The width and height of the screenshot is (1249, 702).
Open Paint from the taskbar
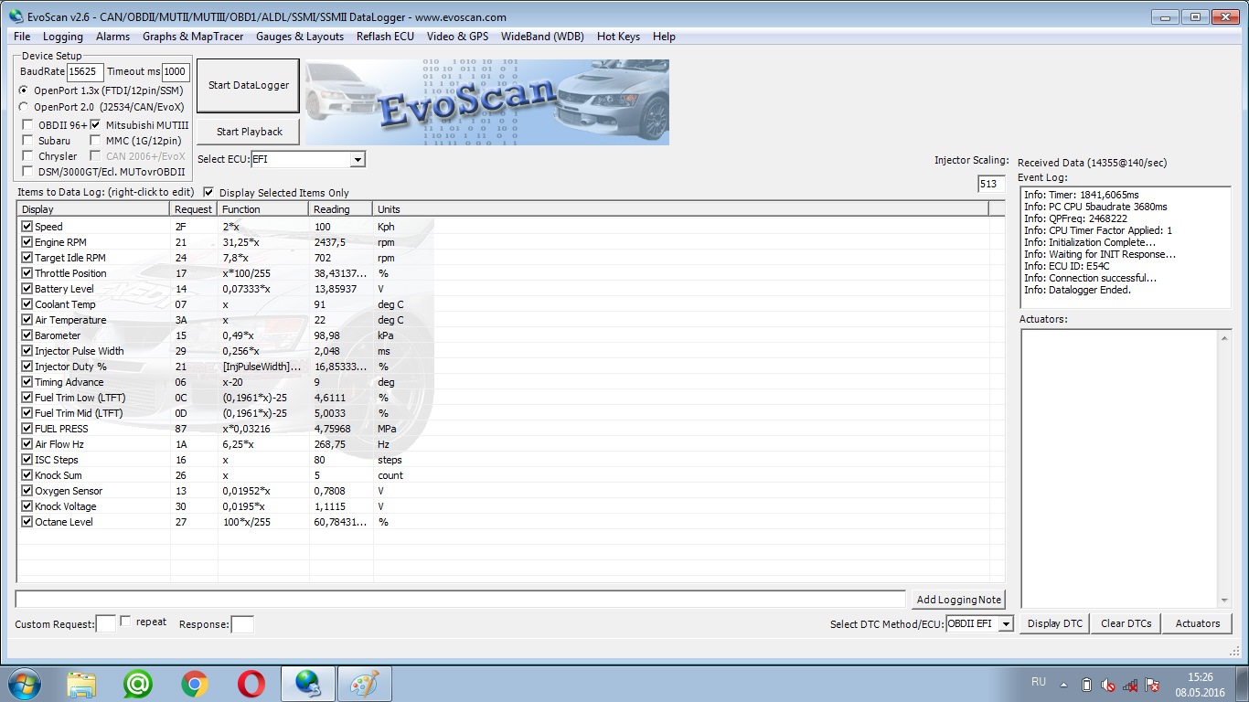[364, 684]
